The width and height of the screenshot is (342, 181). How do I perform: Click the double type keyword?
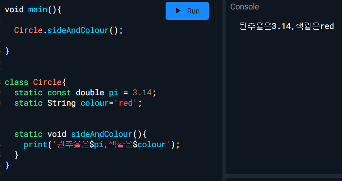(90, 93)
